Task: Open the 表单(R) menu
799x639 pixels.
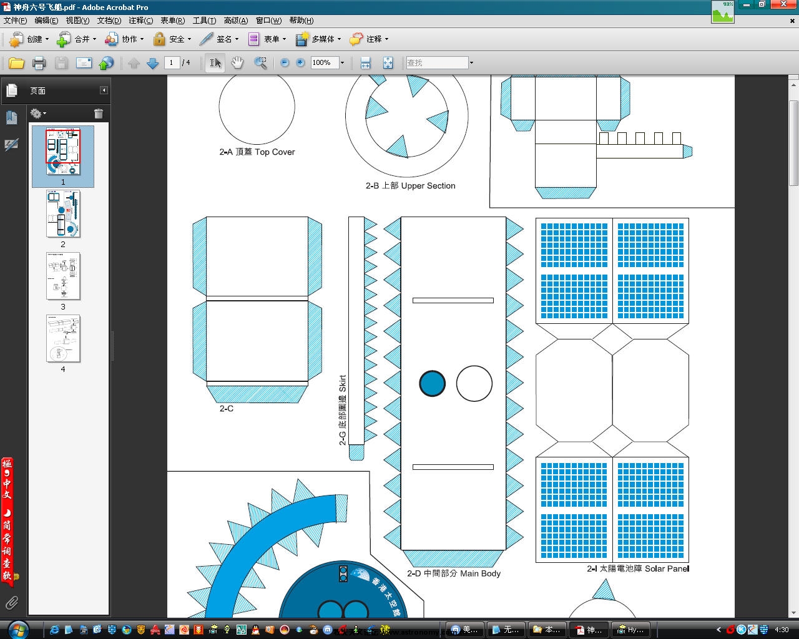Action: (x=173, y=21)
